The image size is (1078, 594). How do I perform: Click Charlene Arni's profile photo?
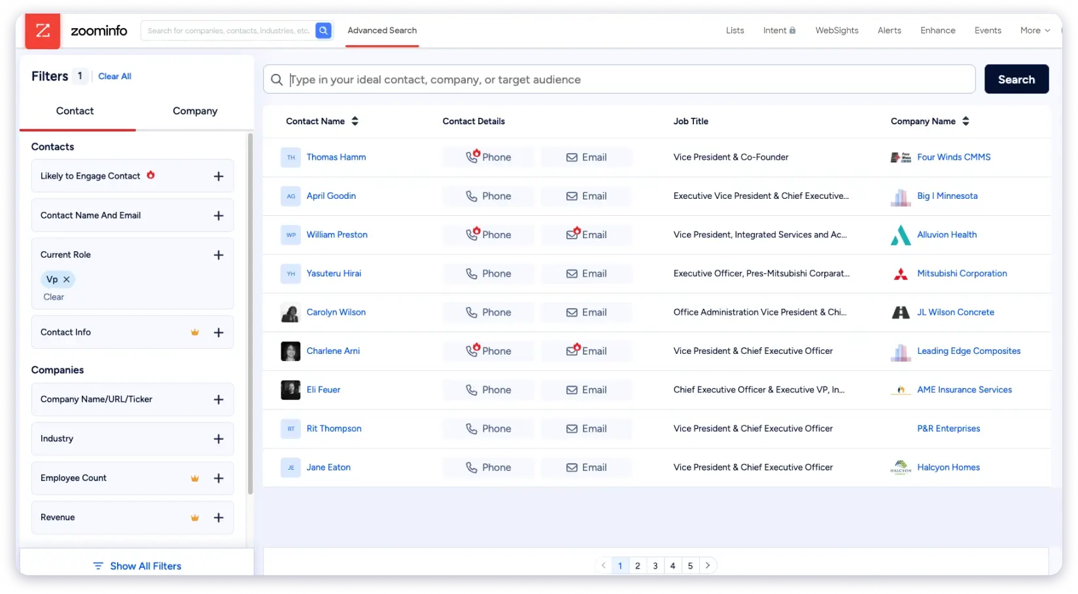(290, 351)
